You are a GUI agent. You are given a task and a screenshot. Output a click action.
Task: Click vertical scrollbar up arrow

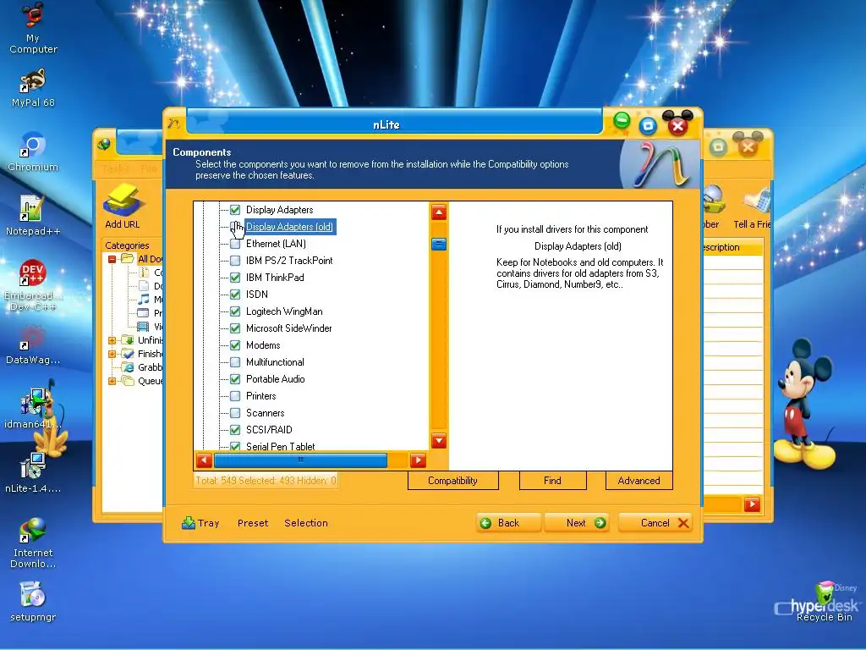click(439, 212)
